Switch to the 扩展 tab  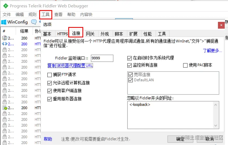click(133, 34)
